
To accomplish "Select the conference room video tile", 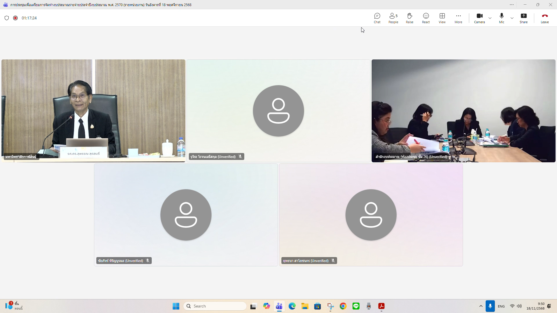I will click(x=463, y=110).
